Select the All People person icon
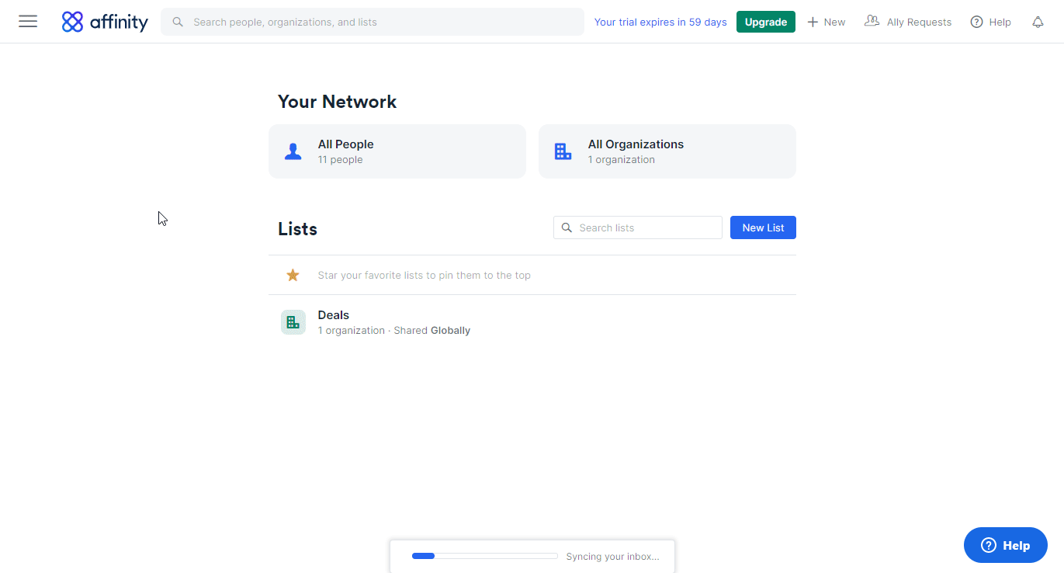 pyautogui.click(x=293, y=151)
